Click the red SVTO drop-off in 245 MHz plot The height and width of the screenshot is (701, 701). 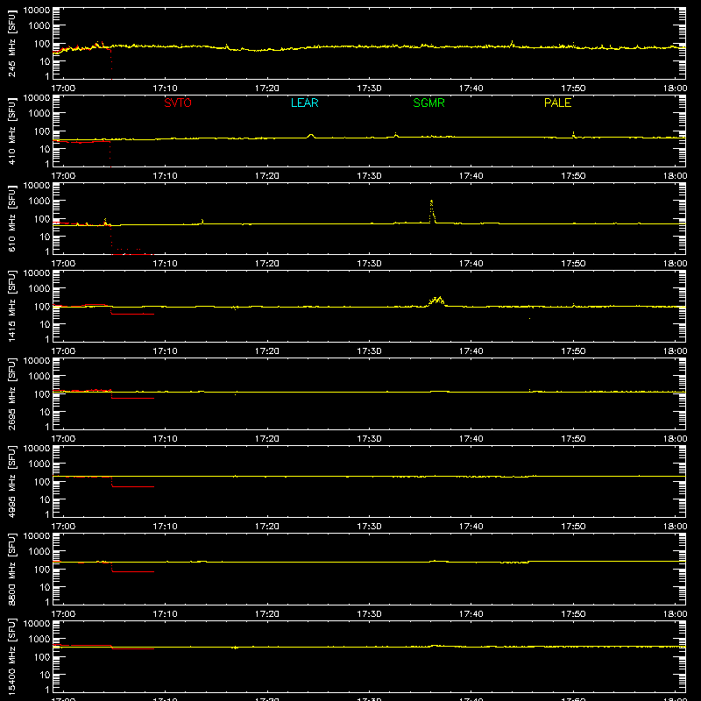click(x=111, y=62)
